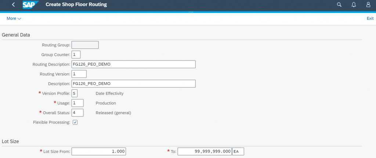Click the 'Date Effectivity' text
Image resolution: width=376 pixels, height=158 pixels.
tap(109, 93)
